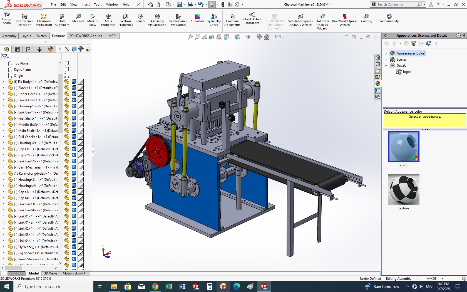Open Excel from Windows taskbar
The width and height of the screenshot is (467, 292).
click(x=169, y=286)
